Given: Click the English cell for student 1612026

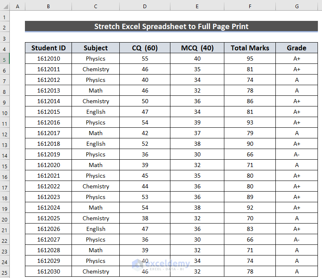Looking at the screenshot, I should (x=96, y=229).
